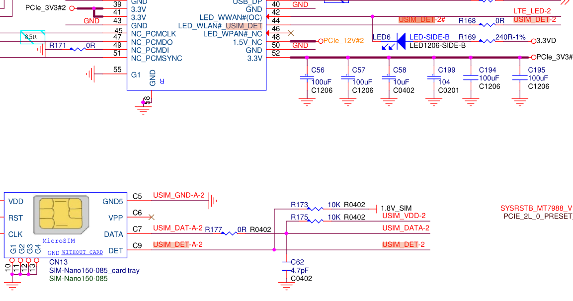Screen dimensions: 573x301
Task: Select the C62 4.7pF capacitor symbol
Action: (286, 266)
